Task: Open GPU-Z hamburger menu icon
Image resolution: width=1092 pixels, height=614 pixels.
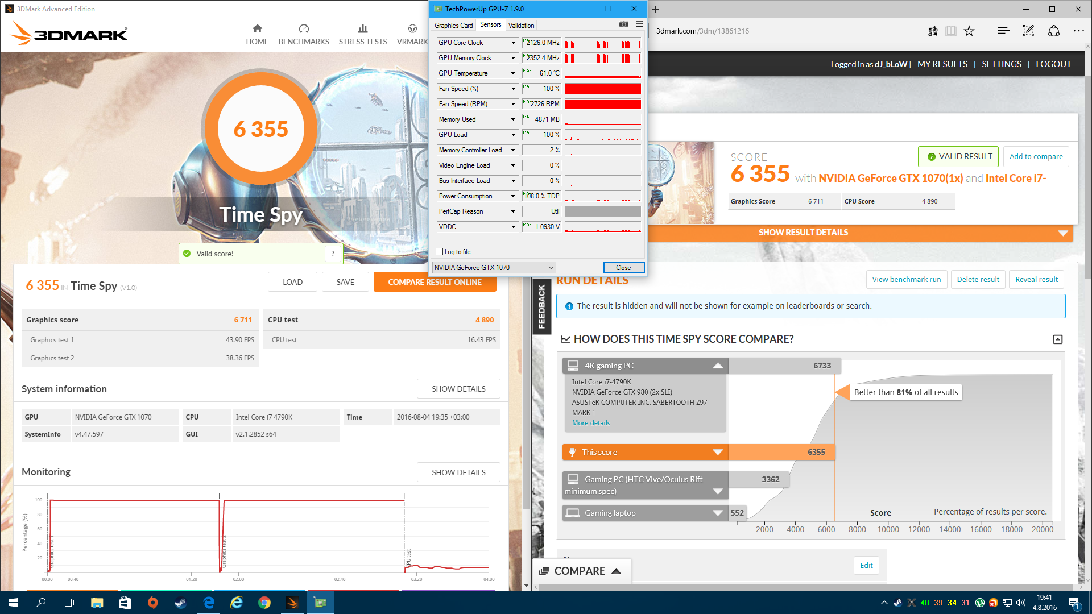Action: (x=639, y=24)
